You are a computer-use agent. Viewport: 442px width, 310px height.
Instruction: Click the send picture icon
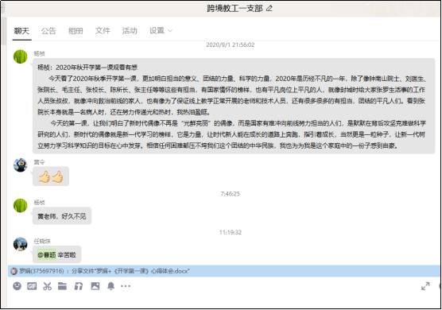pyautogui.click(x=95, y=286)
